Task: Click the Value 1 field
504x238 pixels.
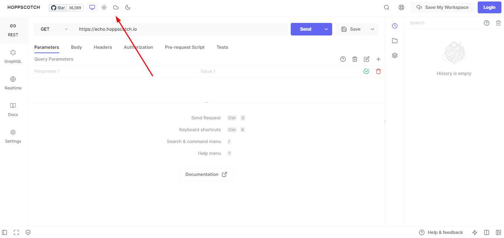Action: 277,71
